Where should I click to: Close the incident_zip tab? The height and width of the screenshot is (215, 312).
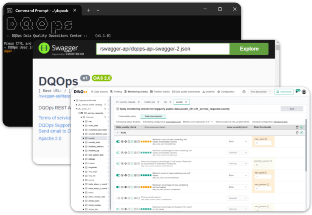(x=158, y=102)
